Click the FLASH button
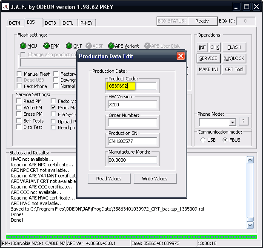 click(x=234, y=47)
